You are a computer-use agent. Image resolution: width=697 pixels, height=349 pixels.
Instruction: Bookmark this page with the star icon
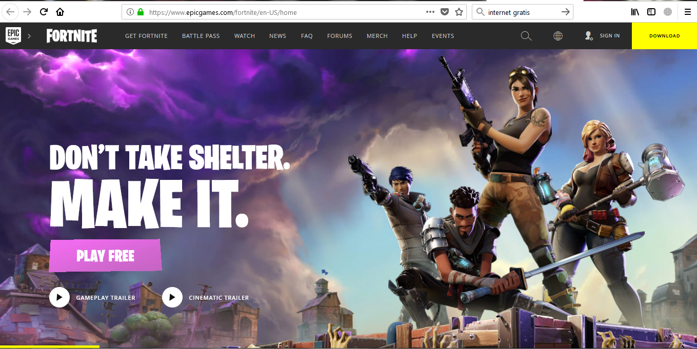click(x=459, y=12)
